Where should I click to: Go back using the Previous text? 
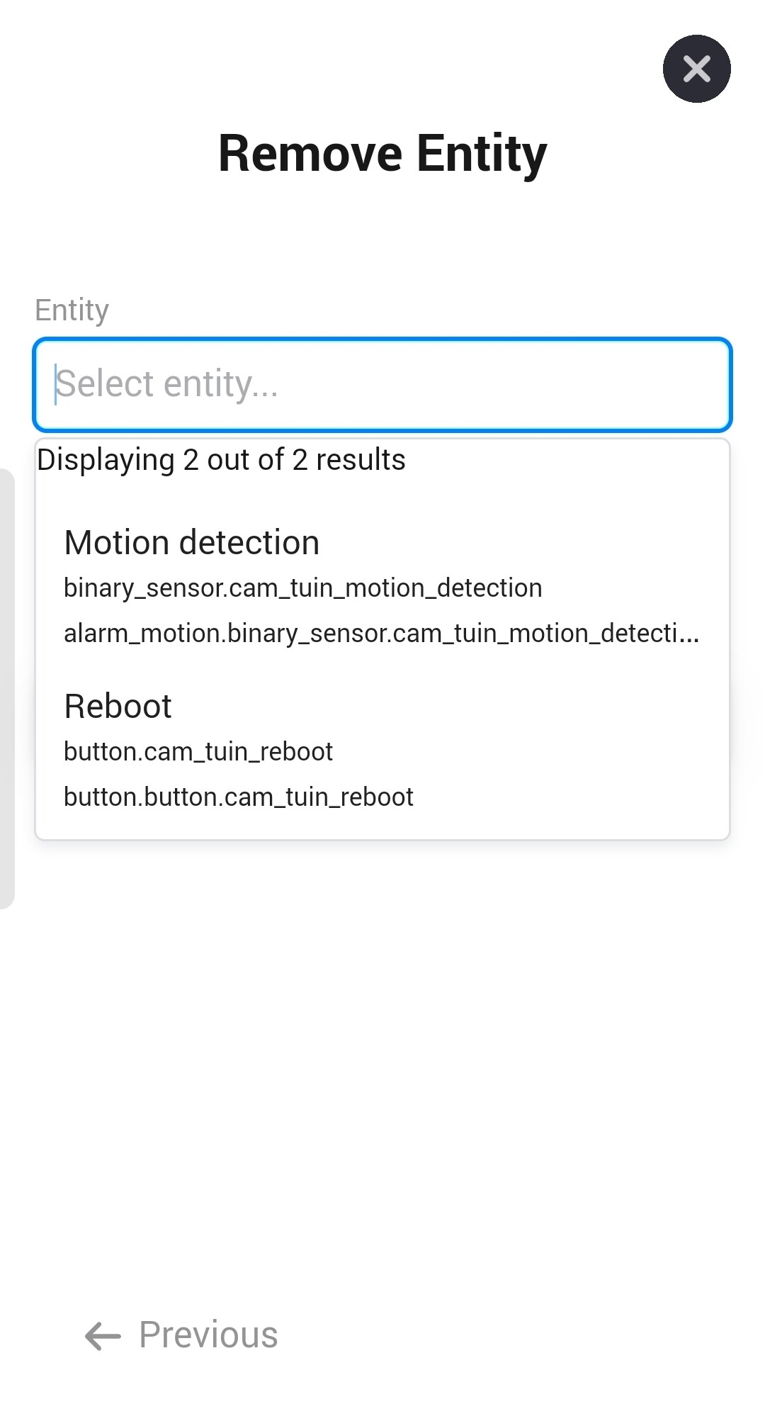tap(208, 1335)
